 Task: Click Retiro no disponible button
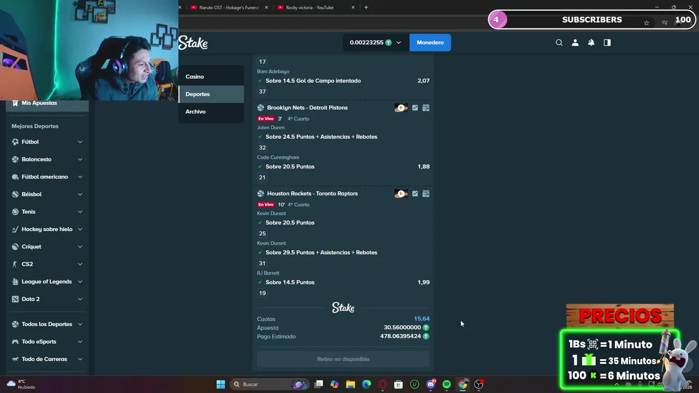click(343, 359)
